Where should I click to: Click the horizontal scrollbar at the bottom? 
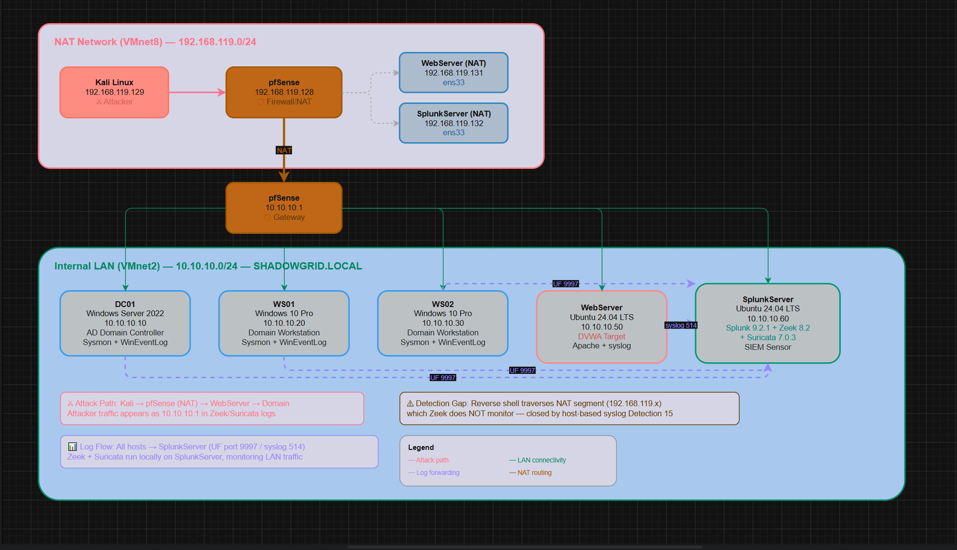click(x=525, y=547)
